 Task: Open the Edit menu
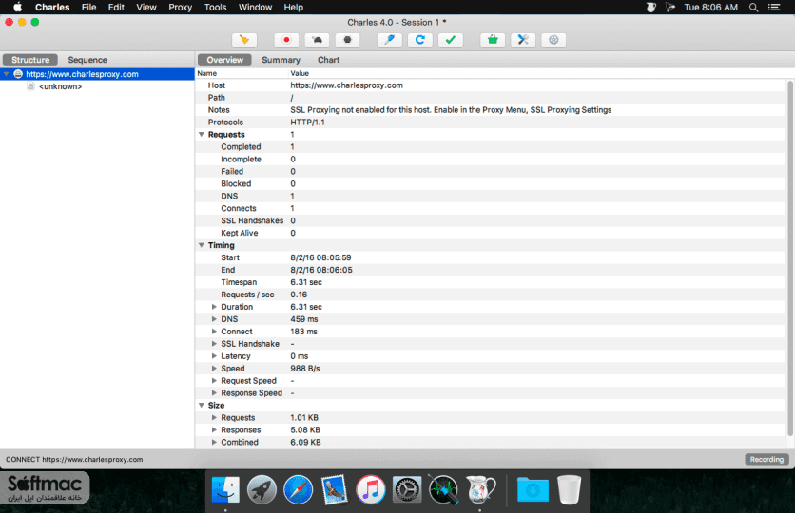pos(116,7)
